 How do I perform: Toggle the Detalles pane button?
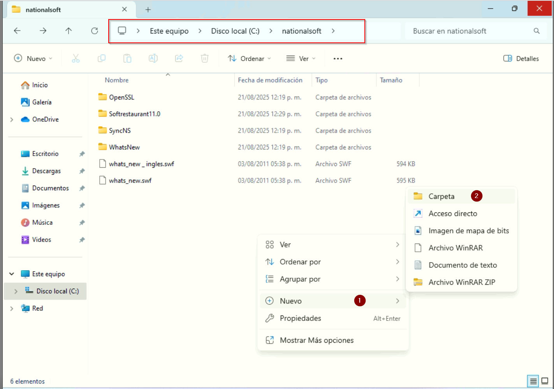click(521, 58)
